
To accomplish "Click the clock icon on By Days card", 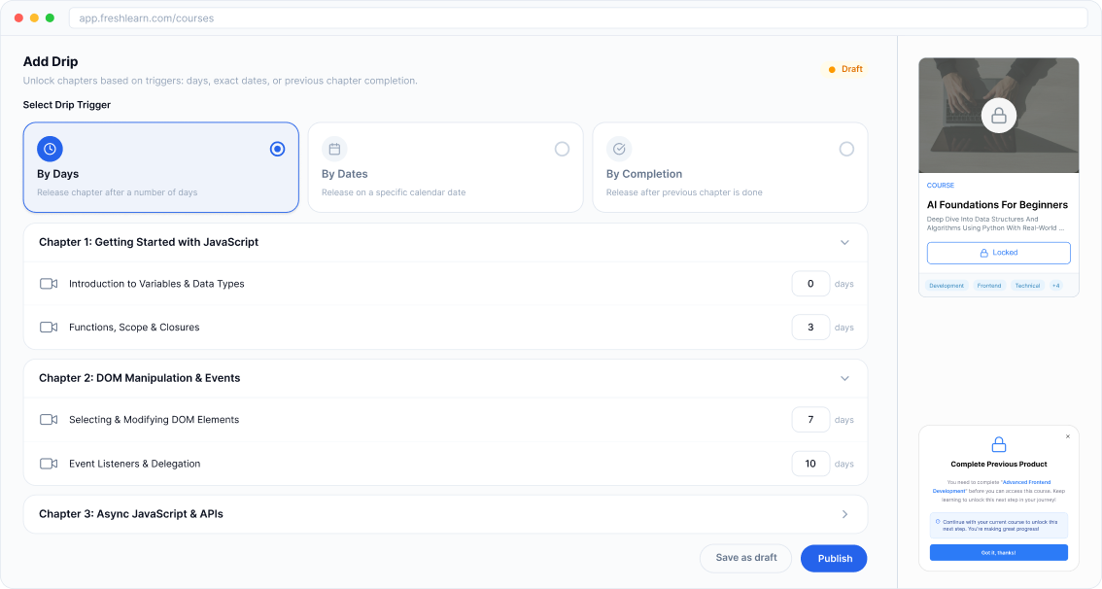I will pos(50,149).
